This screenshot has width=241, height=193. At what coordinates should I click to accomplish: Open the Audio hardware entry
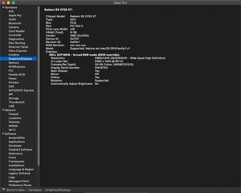12,19
